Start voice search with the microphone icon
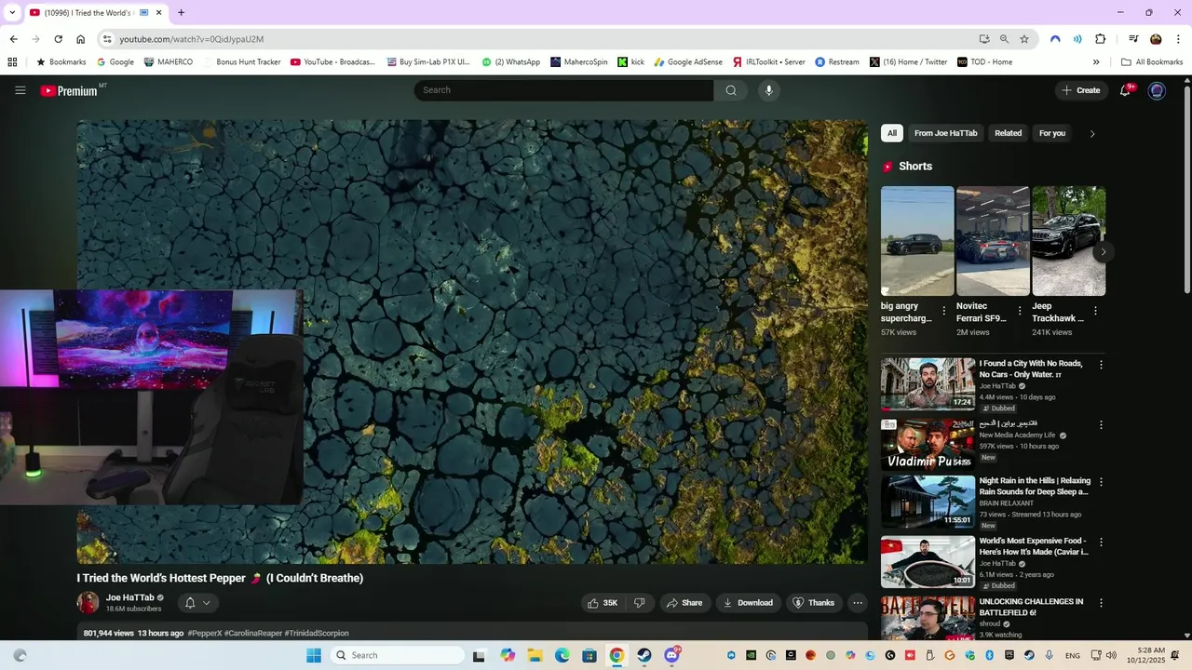The height and width of the screenshot is (670, 1192). tap(768, 90)
